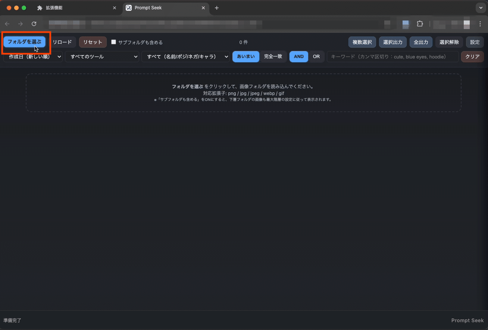The width and height of the screenshot is (488, 330).
Task: Open the 設定 settings button
Action: 475,42
